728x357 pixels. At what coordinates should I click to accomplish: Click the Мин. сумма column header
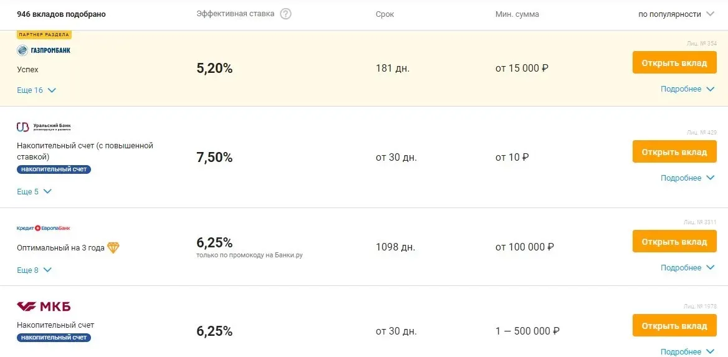click(x=517, y=14)
